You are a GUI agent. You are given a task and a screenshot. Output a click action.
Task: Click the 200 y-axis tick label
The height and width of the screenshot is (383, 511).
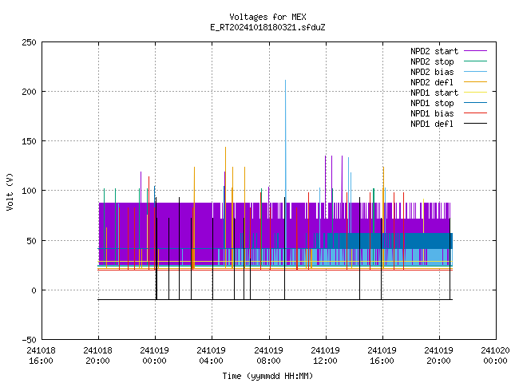[x=29, y=92]
